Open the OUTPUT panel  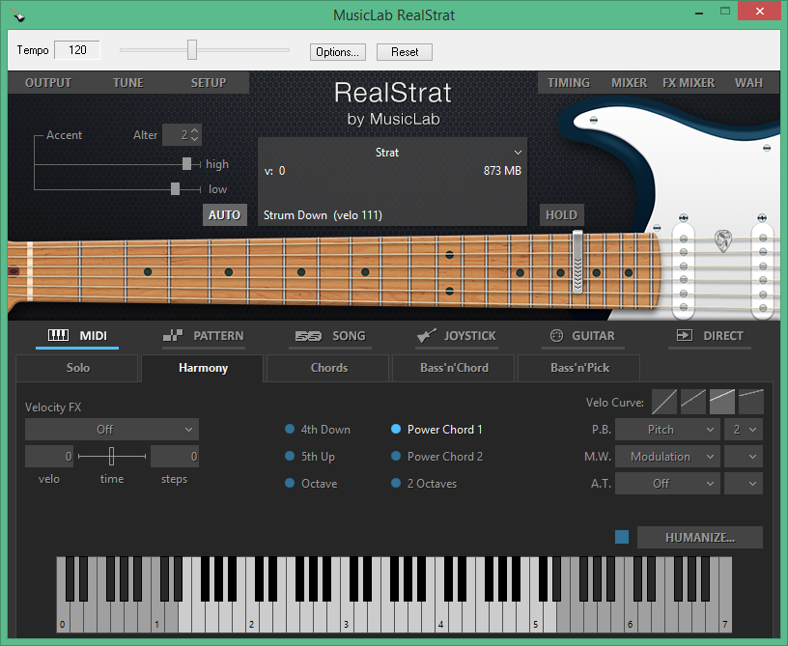tap(48, 83)
